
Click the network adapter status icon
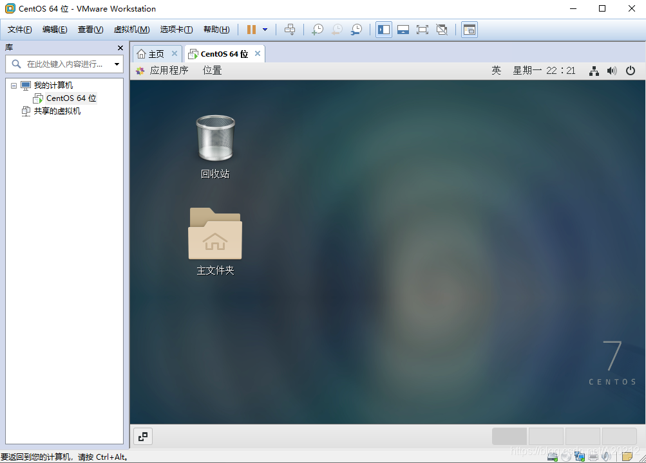(580, 457)
